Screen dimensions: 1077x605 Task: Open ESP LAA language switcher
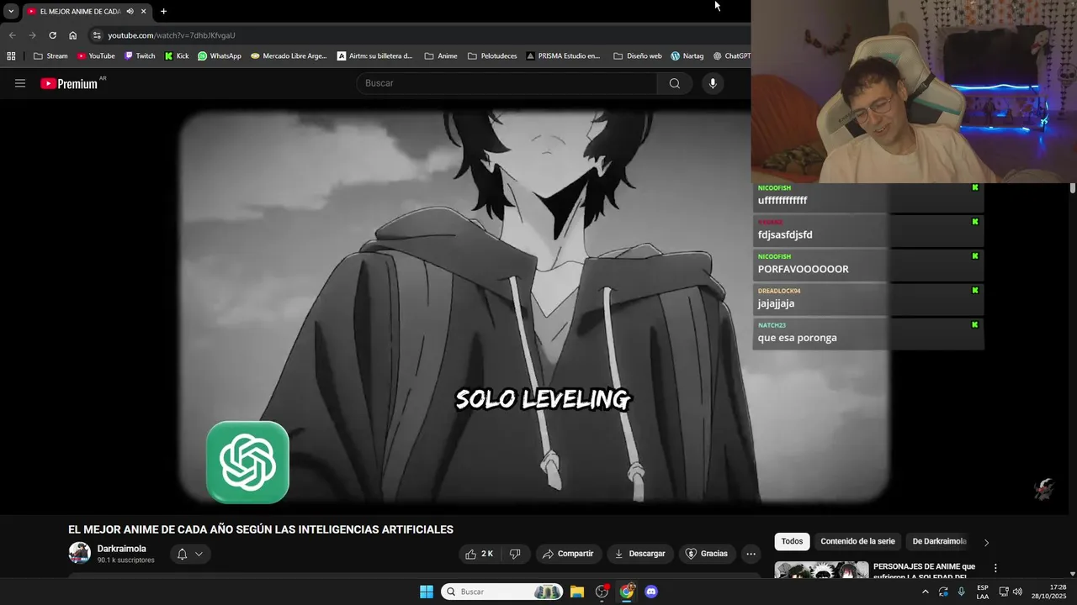[983, 592]
